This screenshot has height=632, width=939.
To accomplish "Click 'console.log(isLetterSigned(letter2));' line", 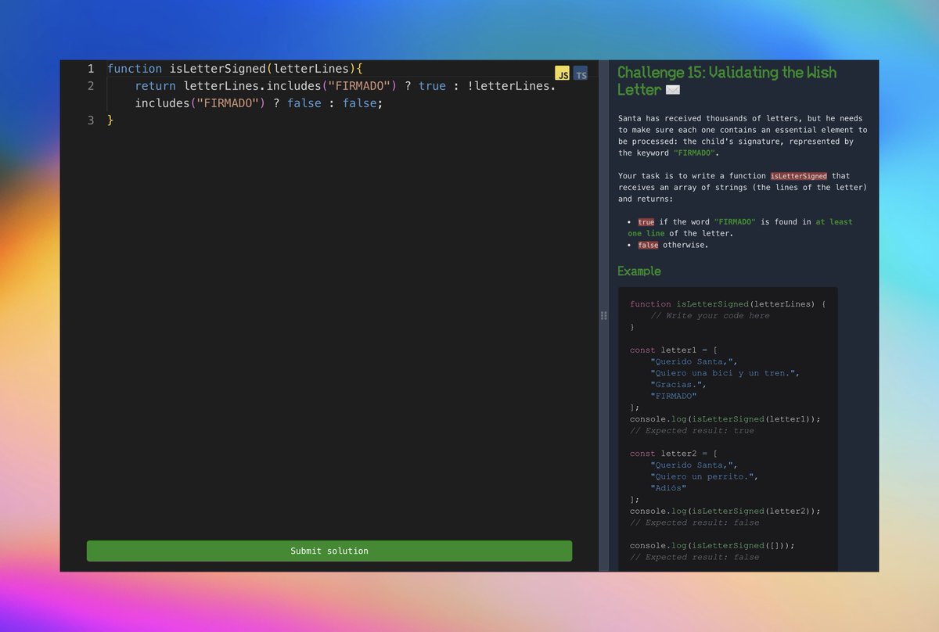I will click(x=725, y=511).
